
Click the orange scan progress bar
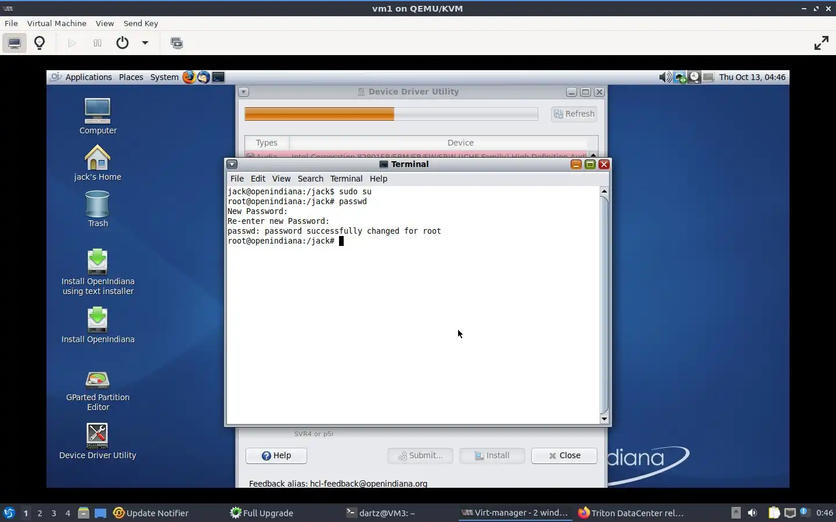(x=391, y=114)
